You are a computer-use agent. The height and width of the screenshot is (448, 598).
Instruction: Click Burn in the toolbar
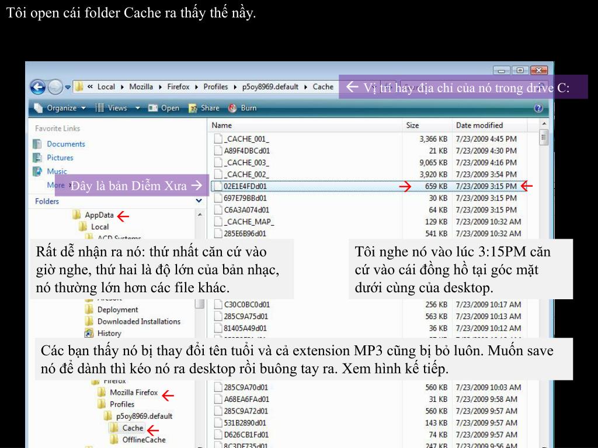click(x=242, y=108)
